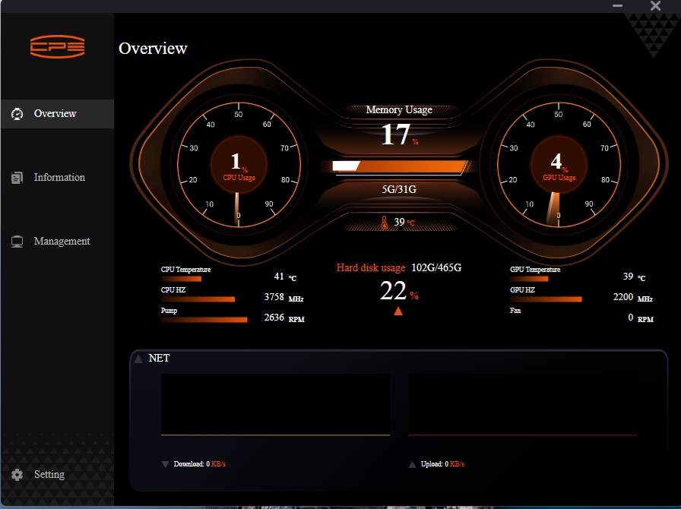681x509 pixels.
Task: Click orange triangle under hard disk usage
Action: pyautogui.click(x=398, y=311)
